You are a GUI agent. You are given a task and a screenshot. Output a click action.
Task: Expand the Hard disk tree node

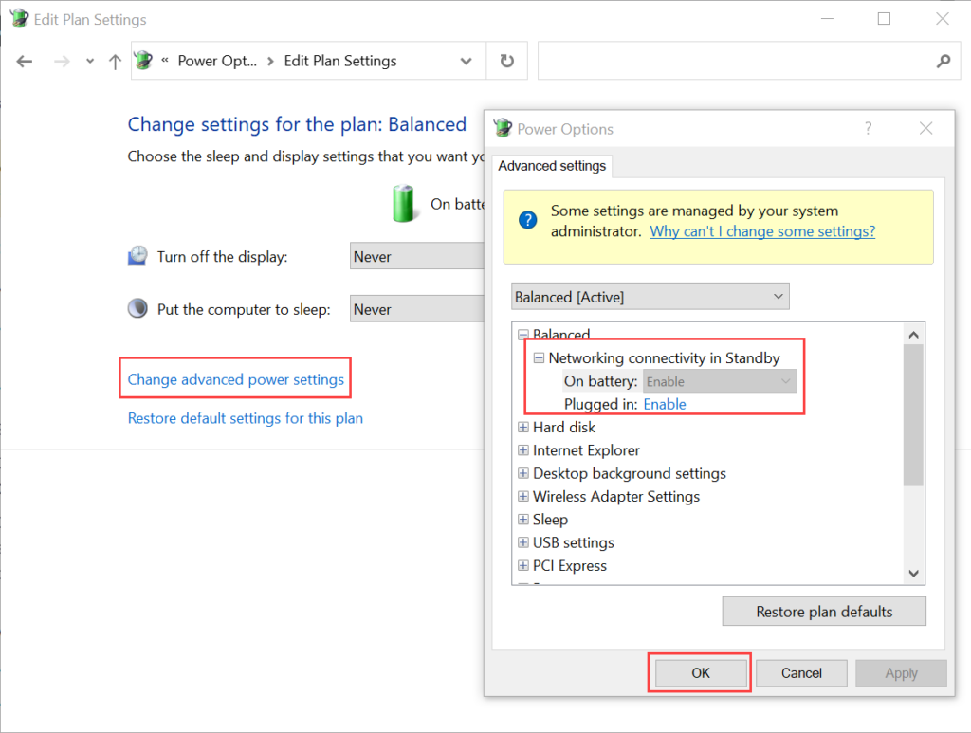(522, 428)
